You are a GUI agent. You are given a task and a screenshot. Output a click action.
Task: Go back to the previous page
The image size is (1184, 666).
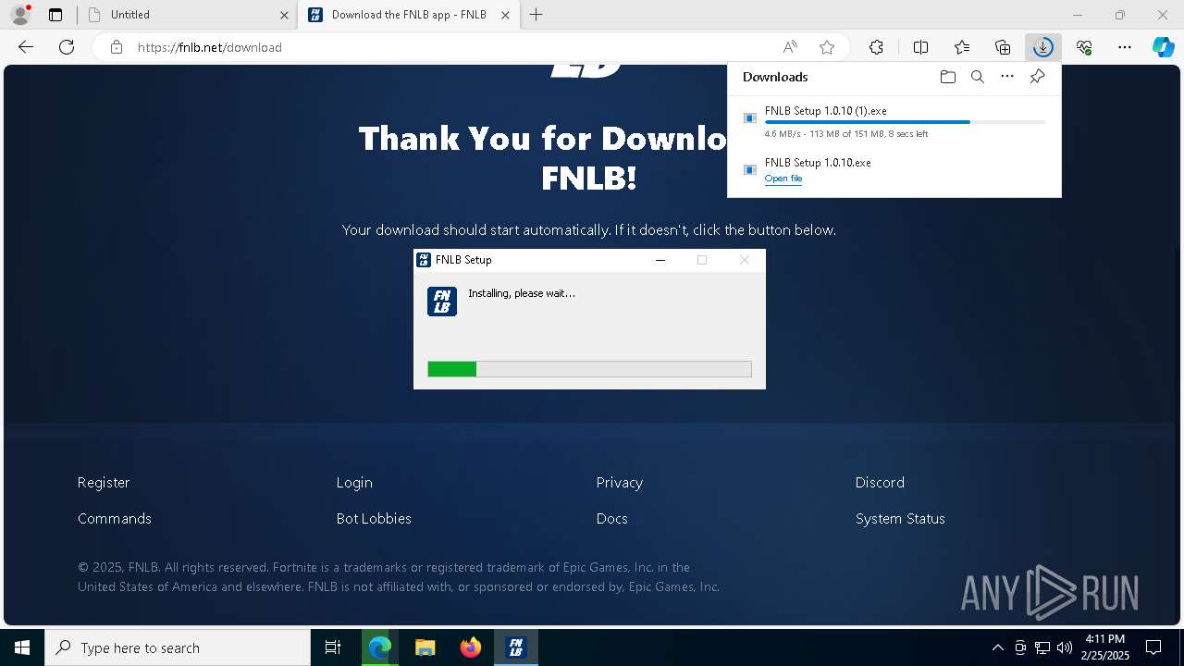coord(26,47)
